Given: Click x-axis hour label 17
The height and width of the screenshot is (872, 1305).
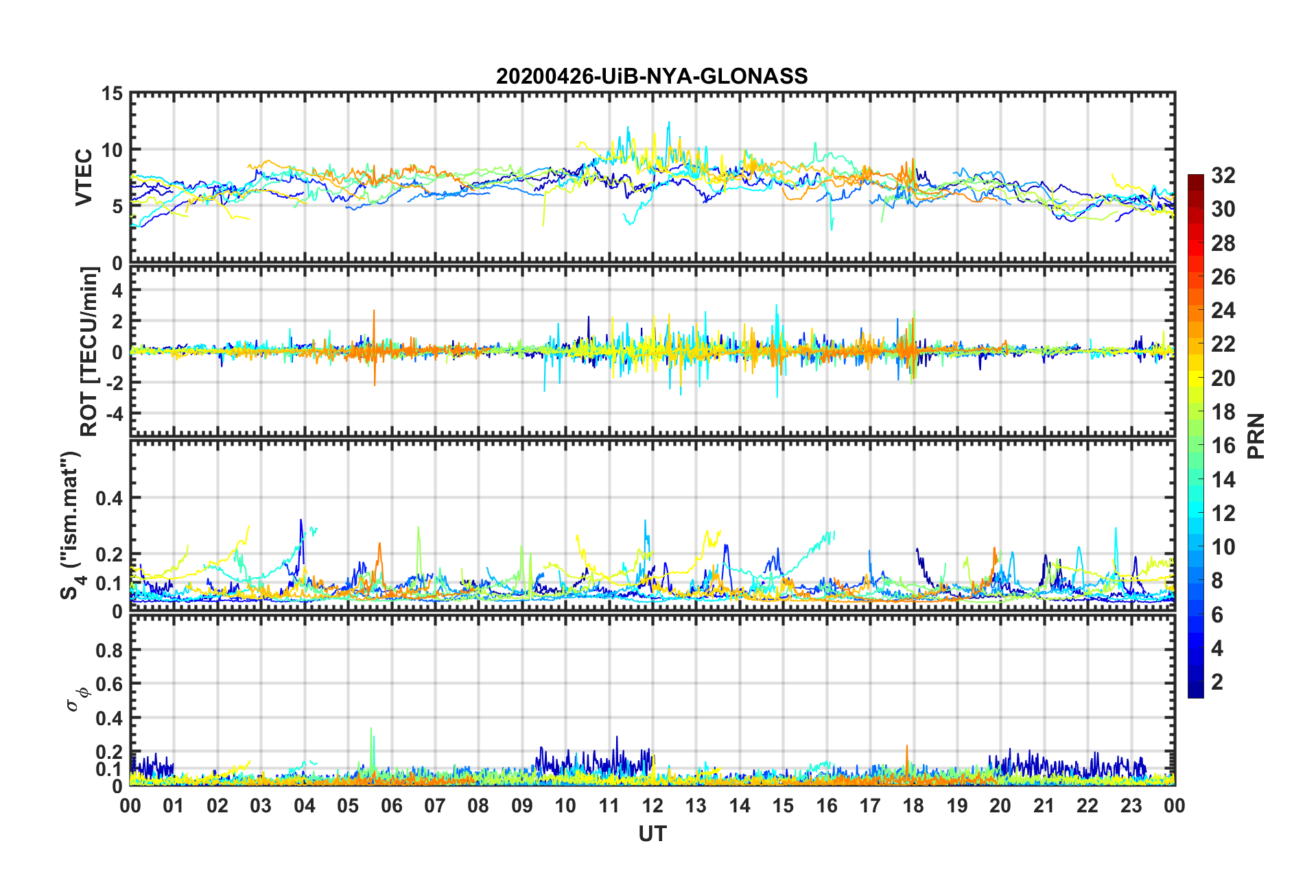Looking at the screenshot, I should pyautogui.click(x=870, y=806).
